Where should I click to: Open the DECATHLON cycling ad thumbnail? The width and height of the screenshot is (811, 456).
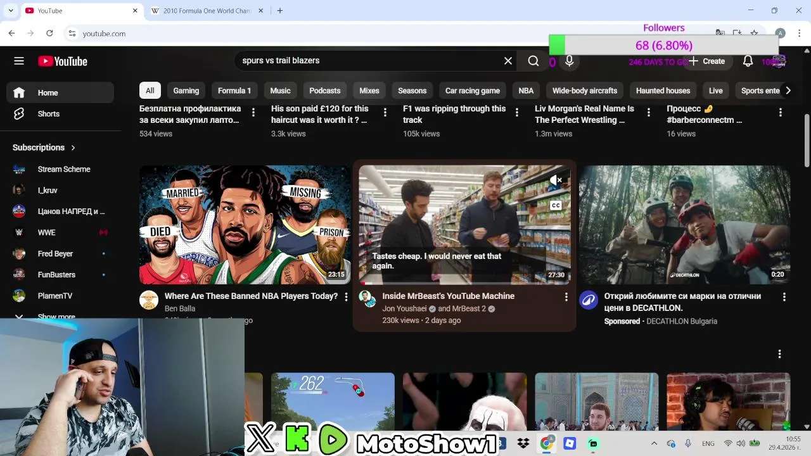684,225
